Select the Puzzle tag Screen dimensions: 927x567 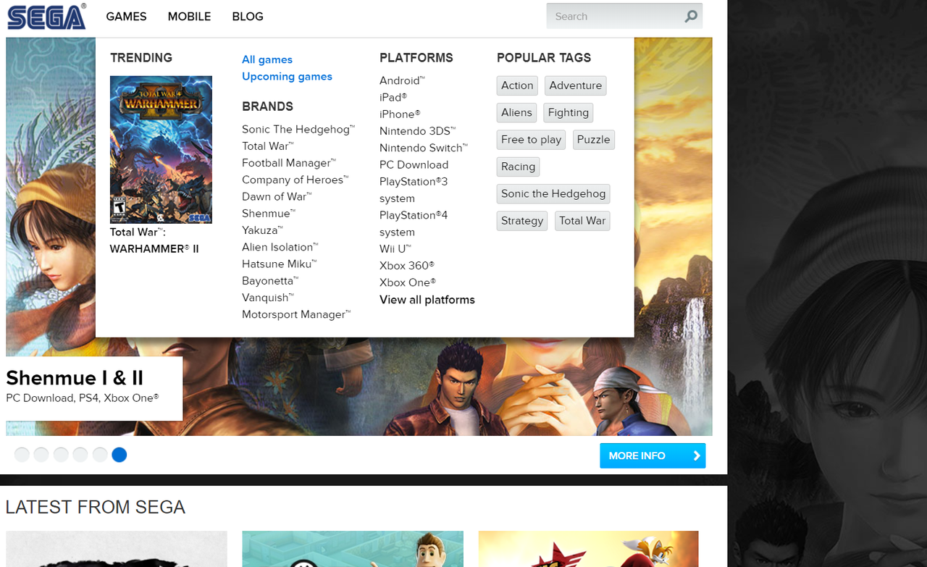594,140
